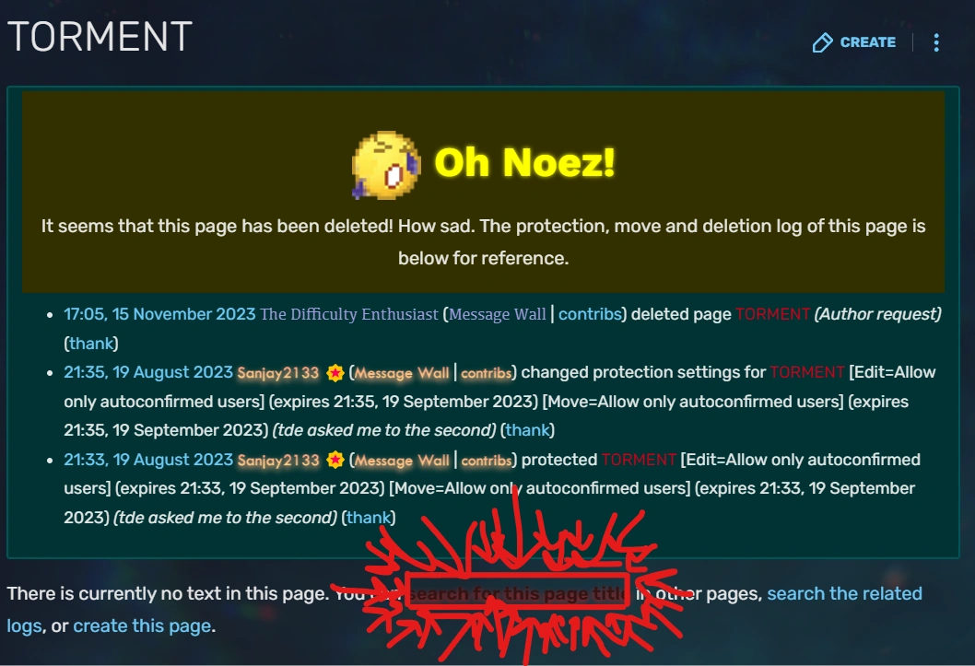The image size is (975, 666).
Task: Open Sanjay2133's Message Wall in the 21:33 entry
Action: pyautogui.click(x=402, y=461)
